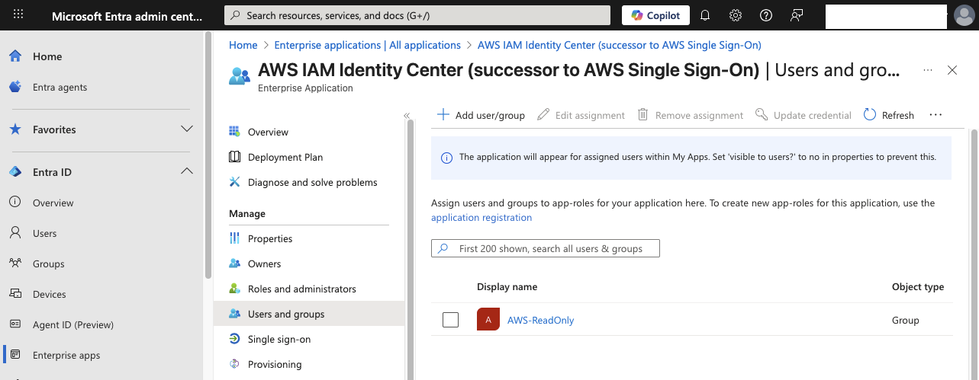Collapse the resource menu with double chevron
The height and width of the screenshot is (380, 979).
(407, 116)
